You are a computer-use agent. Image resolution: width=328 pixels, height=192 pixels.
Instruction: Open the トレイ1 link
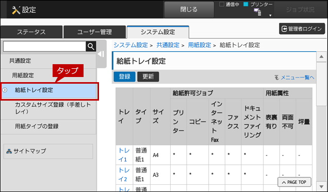(x=124, y=155)
